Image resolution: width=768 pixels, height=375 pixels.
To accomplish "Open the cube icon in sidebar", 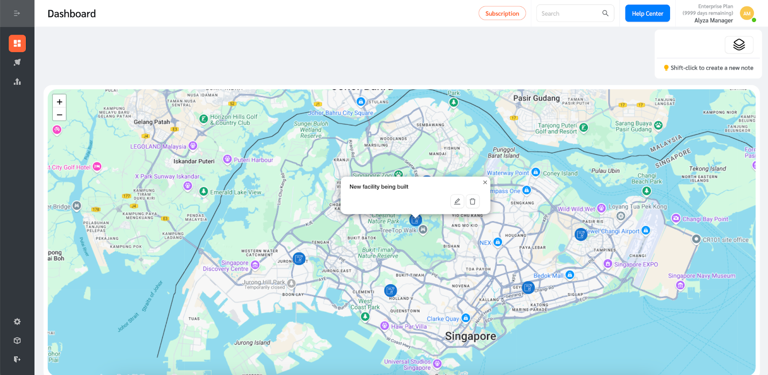I will 17,340.
